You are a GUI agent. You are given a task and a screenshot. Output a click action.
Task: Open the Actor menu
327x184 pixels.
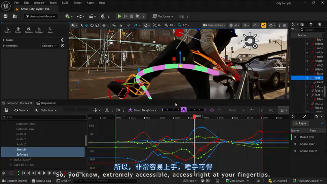coord(90,3)
